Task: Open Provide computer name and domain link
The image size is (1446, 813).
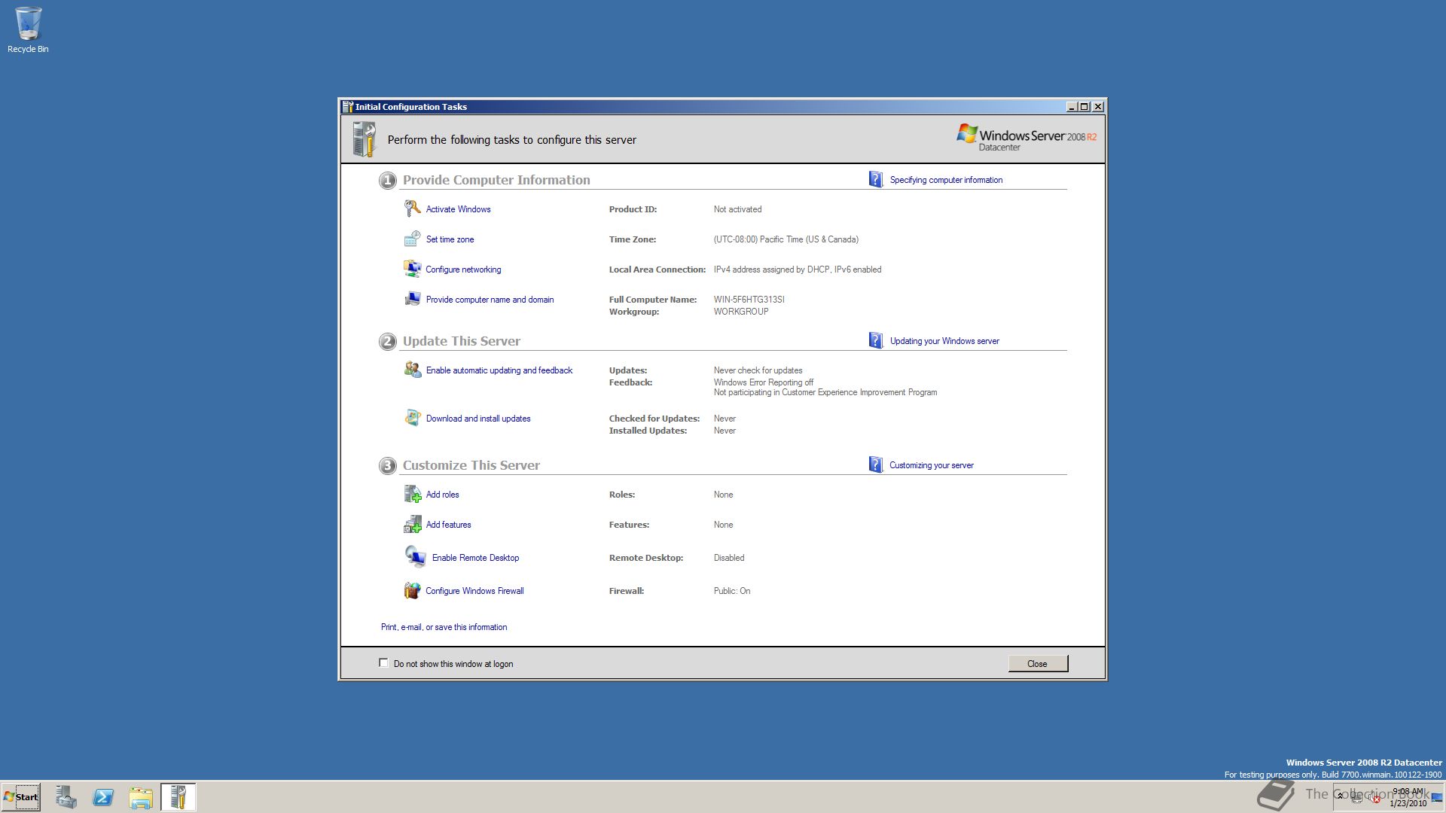Action: (x=490, y=300)
